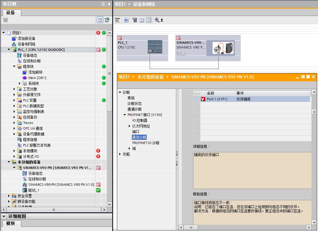This screenshot has height=231, width=318.
Task: Click the NAME icon in network toolbar
Action: click(x=118, y=20)
